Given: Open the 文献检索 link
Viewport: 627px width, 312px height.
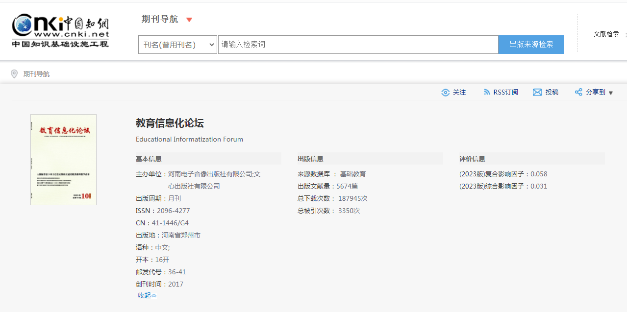Looking at the screenshot, I should point(606,34).
